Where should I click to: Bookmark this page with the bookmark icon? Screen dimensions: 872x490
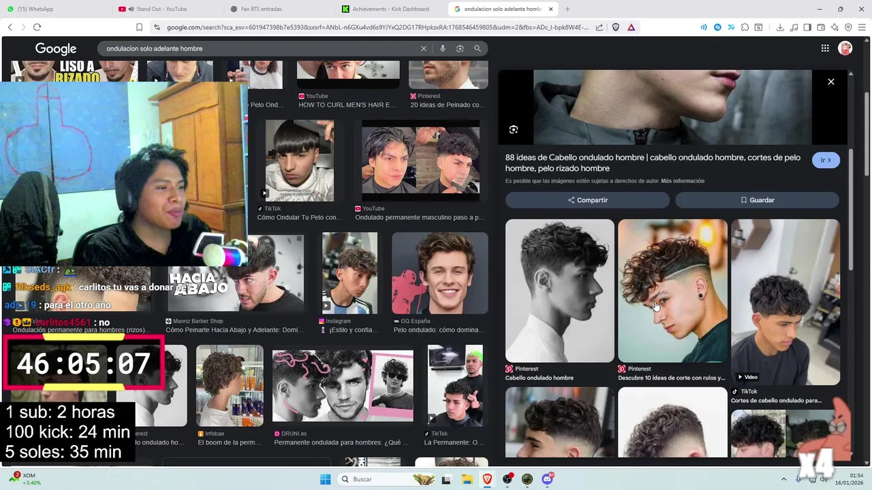139,27
